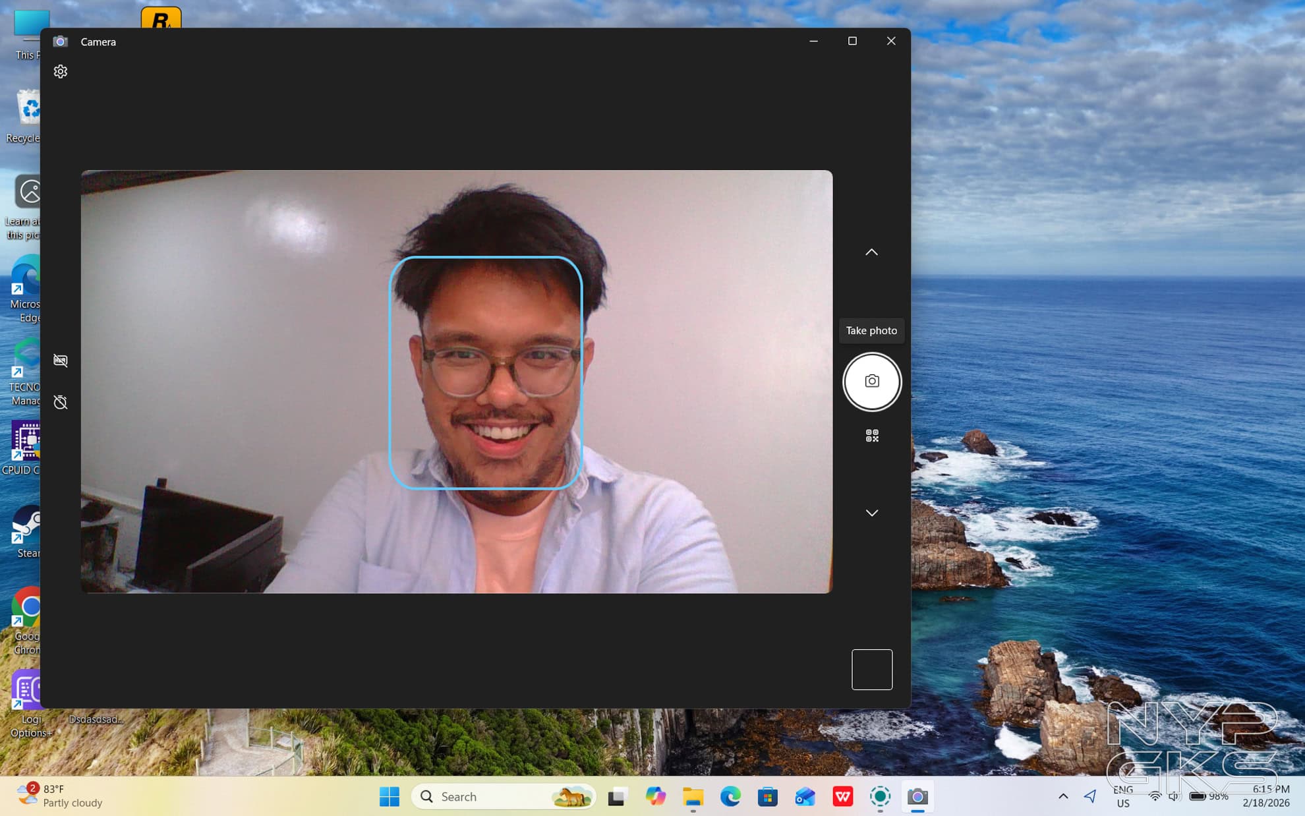Open the Windows Start menu
1305x816 pixels.
click(x=389, y=797)
